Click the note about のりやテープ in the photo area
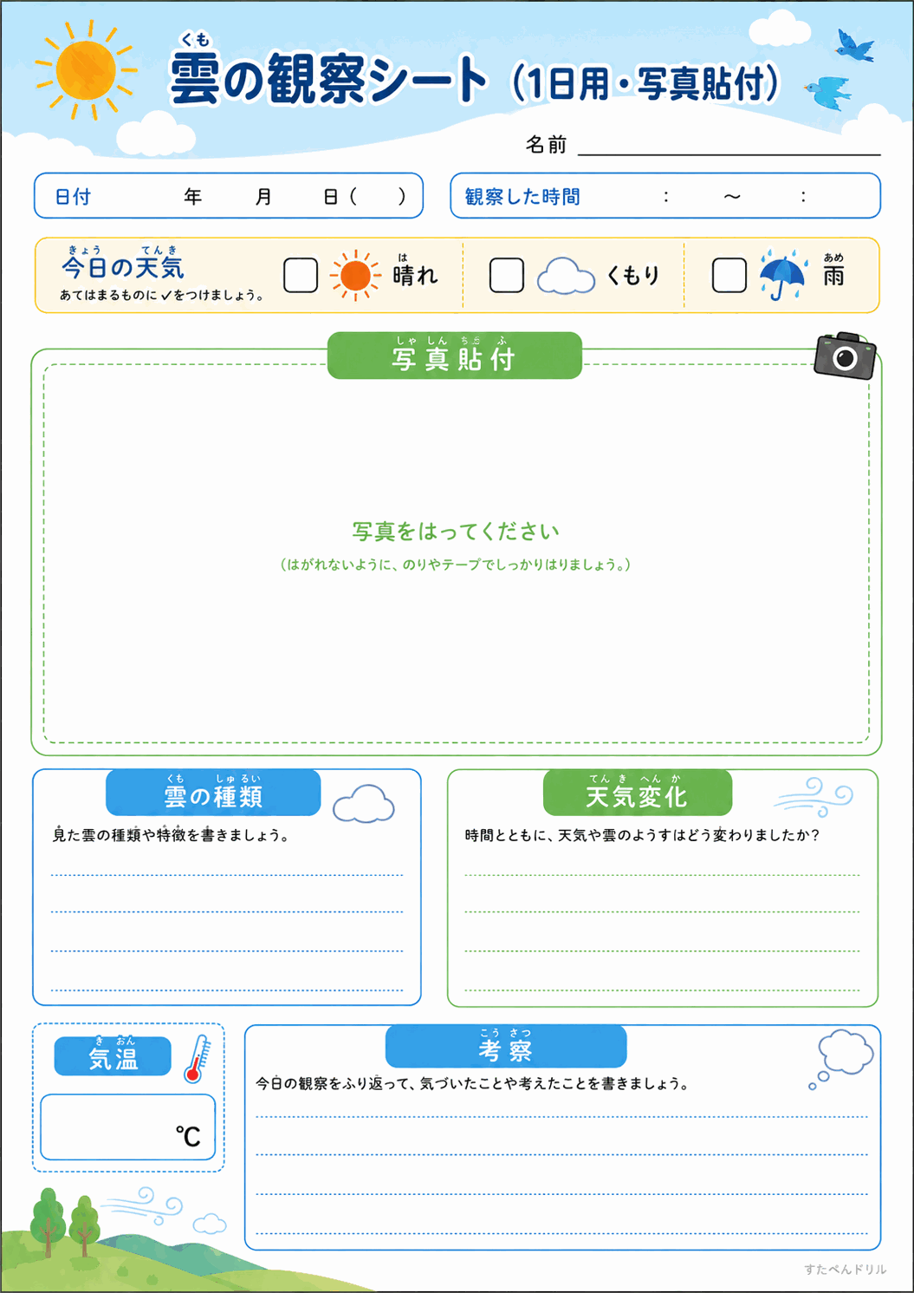 [x=456, y=565]
